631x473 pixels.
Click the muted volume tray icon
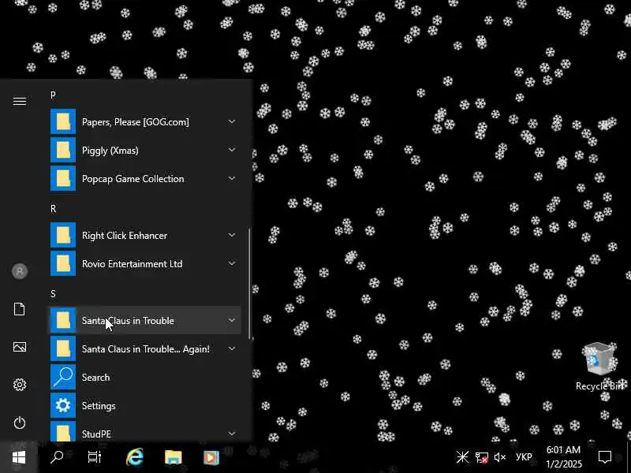pyautogui.click(x=499, y=457)
